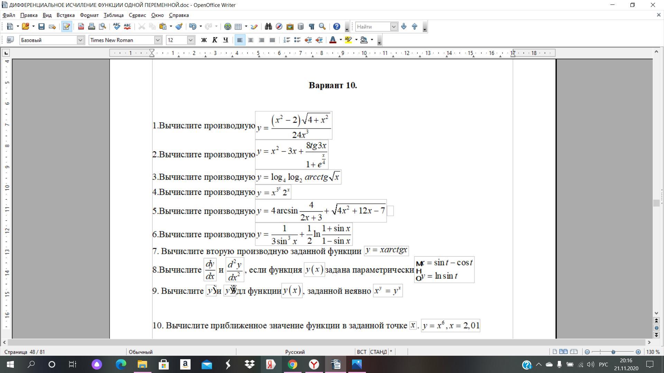Toggle Edit File mode button

67,27
